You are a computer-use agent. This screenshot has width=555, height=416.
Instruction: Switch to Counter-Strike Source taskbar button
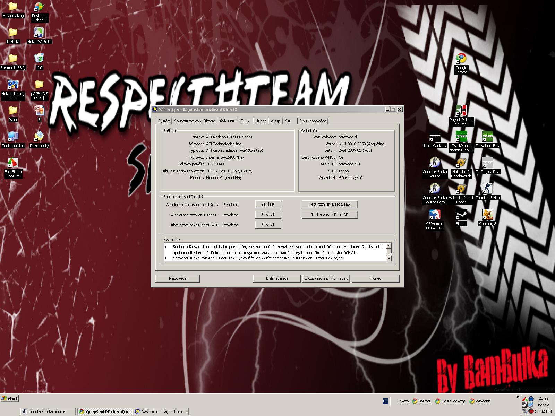(x=48, y=411)
